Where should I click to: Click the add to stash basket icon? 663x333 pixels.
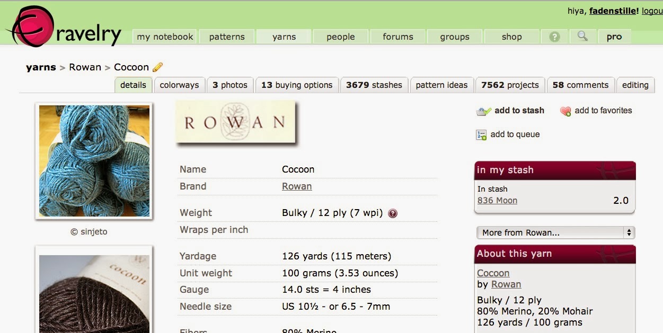(x=484, y=111)
